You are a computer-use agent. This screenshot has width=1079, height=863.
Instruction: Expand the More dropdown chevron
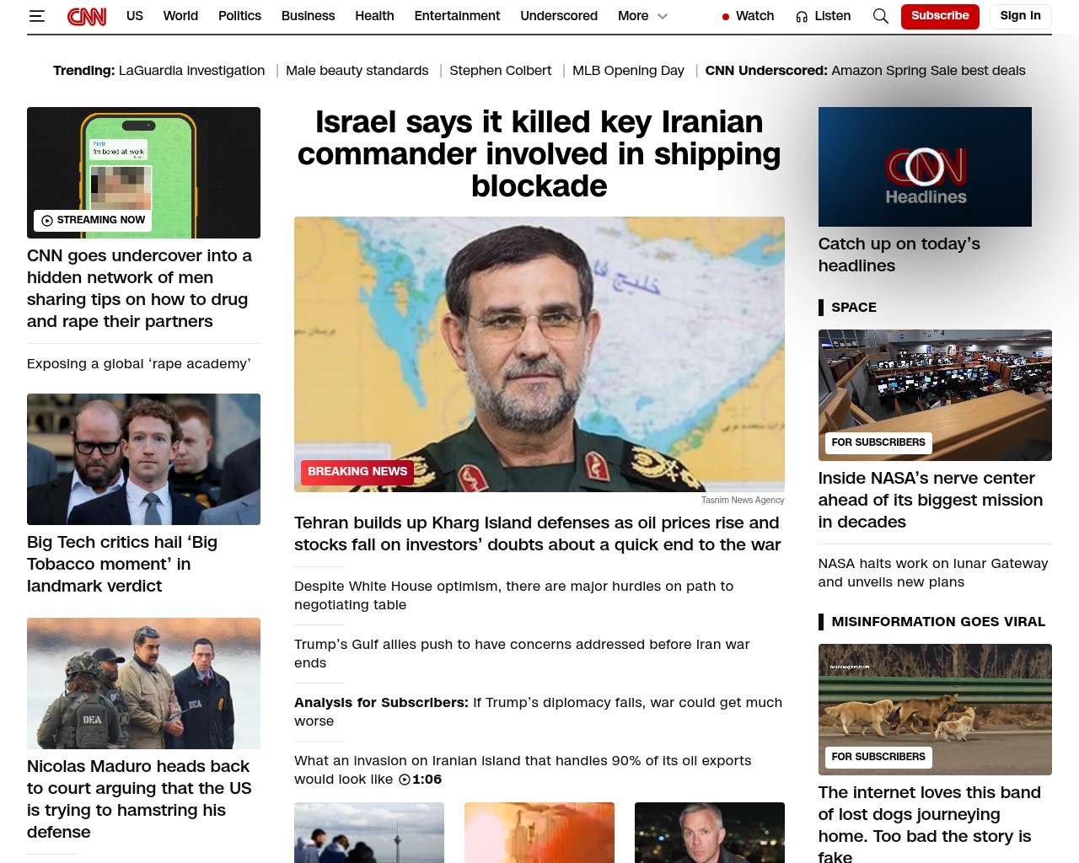pyautogui.click(x=663, y=16)
